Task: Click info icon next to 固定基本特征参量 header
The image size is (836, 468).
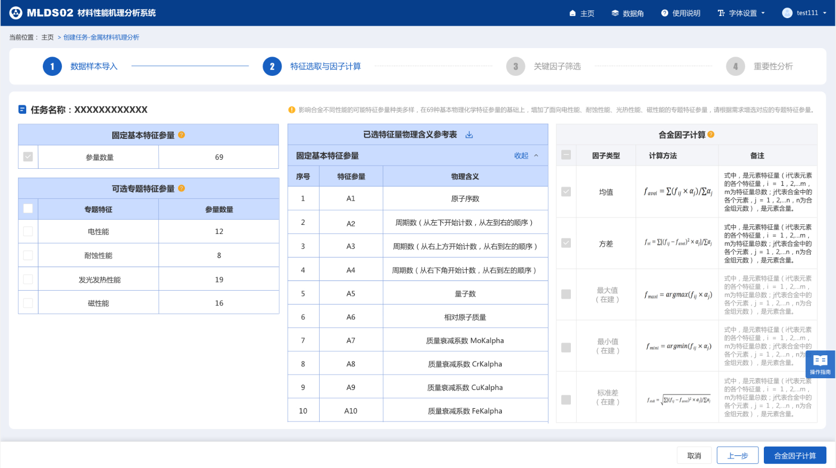Action: coord(182,135)
